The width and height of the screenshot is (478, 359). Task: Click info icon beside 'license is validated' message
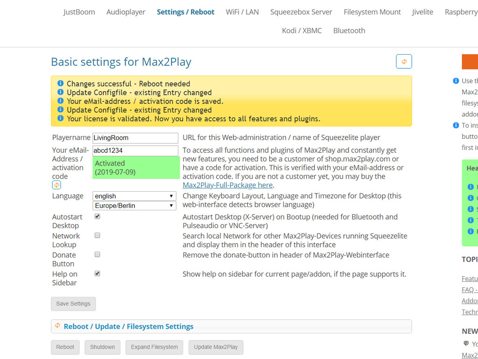[60, 118]
